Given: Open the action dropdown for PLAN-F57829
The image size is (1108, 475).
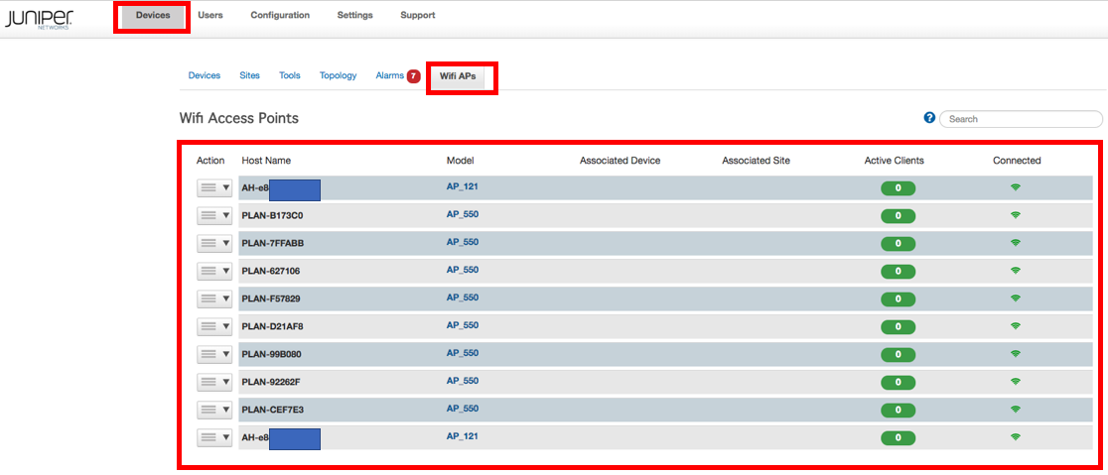Looking at the screenshot, I should [x=214, y=298].
